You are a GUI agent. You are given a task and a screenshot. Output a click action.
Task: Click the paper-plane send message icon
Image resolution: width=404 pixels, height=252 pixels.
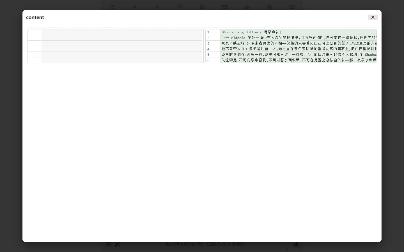tap(295, 244)
